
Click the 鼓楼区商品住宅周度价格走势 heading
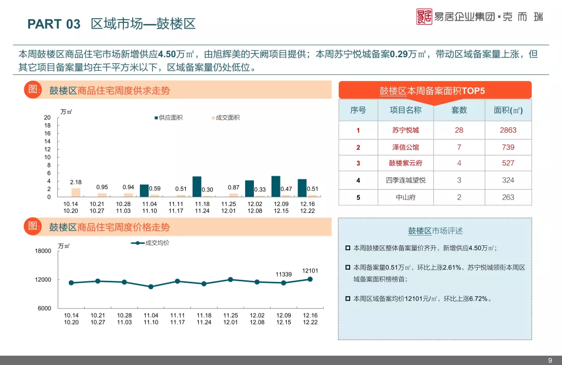click(109, 227)
